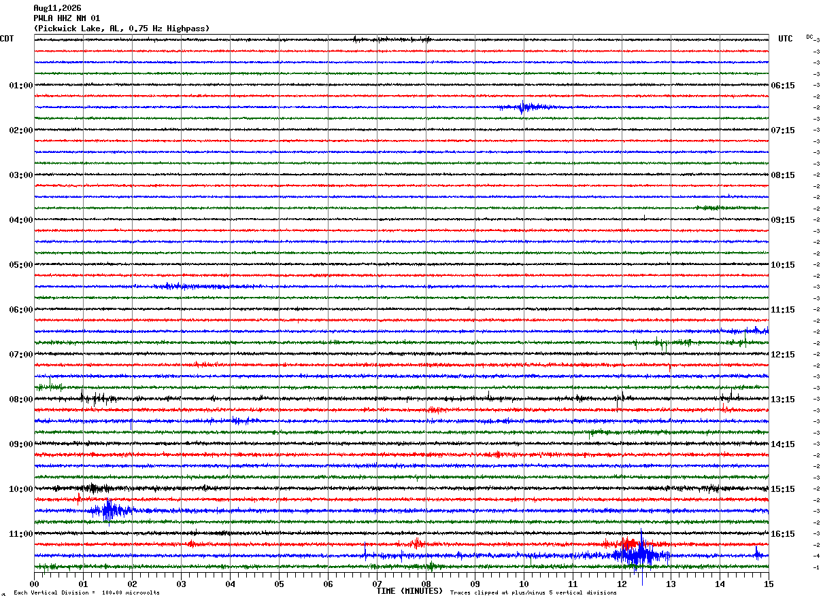Click the minute 15 tick on the time axis
Viewport: 823px width, 602px height.
(769, 583)
